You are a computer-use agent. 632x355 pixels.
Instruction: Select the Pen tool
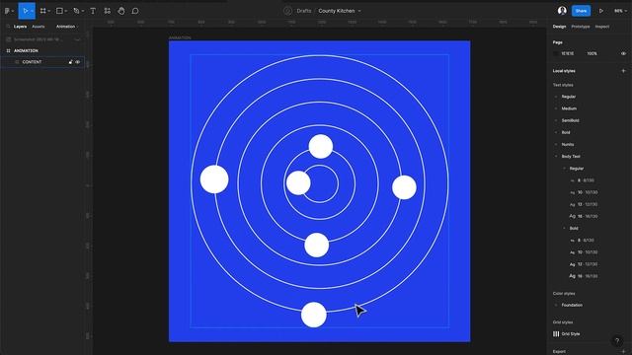76,11
